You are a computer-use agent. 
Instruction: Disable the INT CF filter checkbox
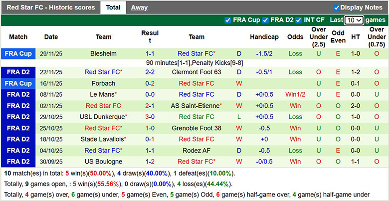click(x=298, y=20)
